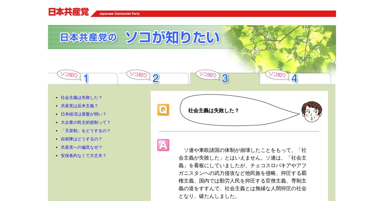This screenshot has height=201, width=384.
Task: Open the ソコ知り 1 tab
Action: click(x=83, y=78)
